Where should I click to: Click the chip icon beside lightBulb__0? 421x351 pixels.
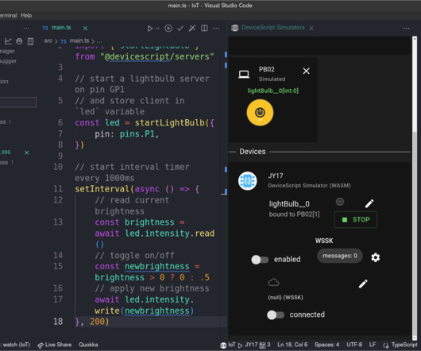[x=340, y=202]
